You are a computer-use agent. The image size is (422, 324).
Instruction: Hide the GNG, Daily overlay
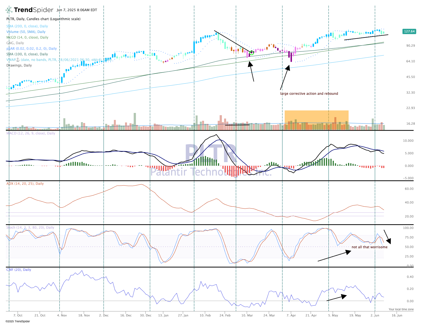click(x=15, y=43)
